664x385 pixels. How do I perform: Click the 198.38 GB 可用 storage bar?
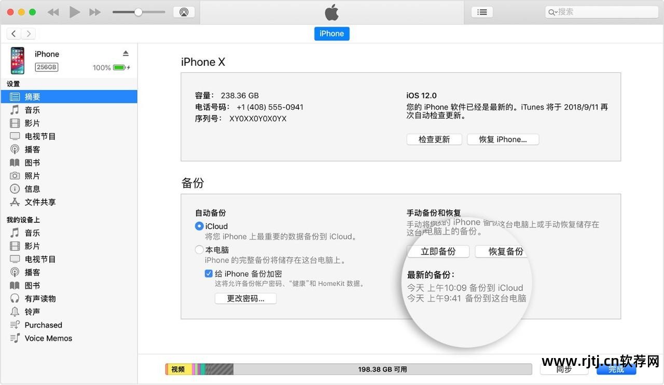(x=382, y=369)
